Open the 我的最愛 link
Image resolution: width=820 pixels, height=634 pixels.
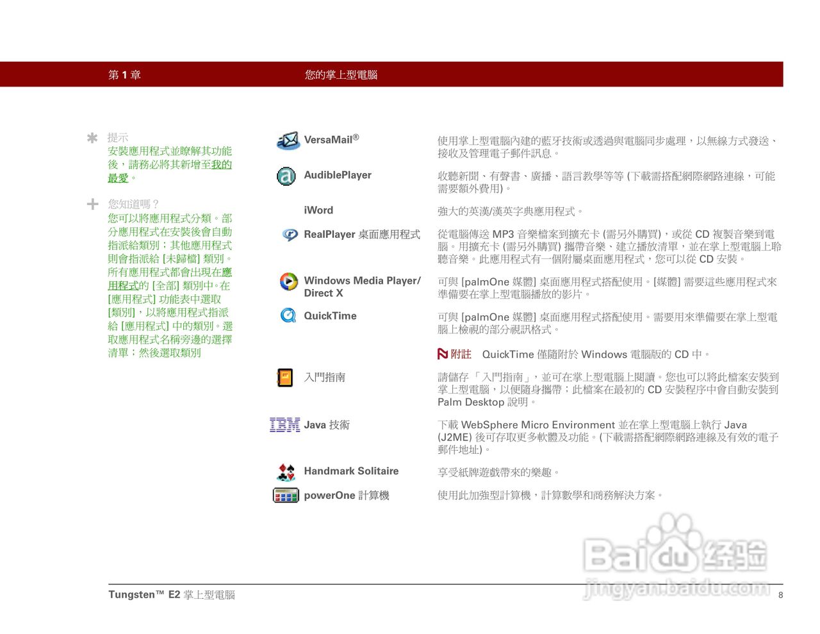tap(170, 171)
